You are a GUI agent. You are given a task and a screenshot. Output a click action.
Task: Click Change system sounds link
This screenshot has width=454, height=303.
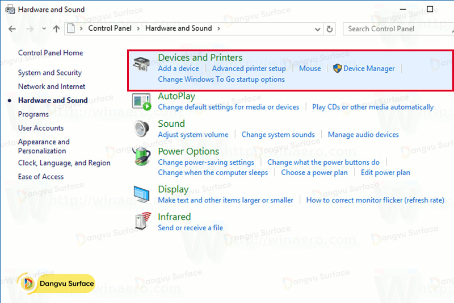278,135
